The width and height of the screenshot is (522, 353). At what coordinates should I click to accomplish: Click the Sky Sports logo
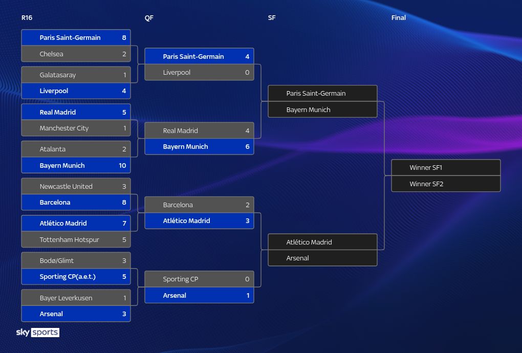tap(38, 333)
